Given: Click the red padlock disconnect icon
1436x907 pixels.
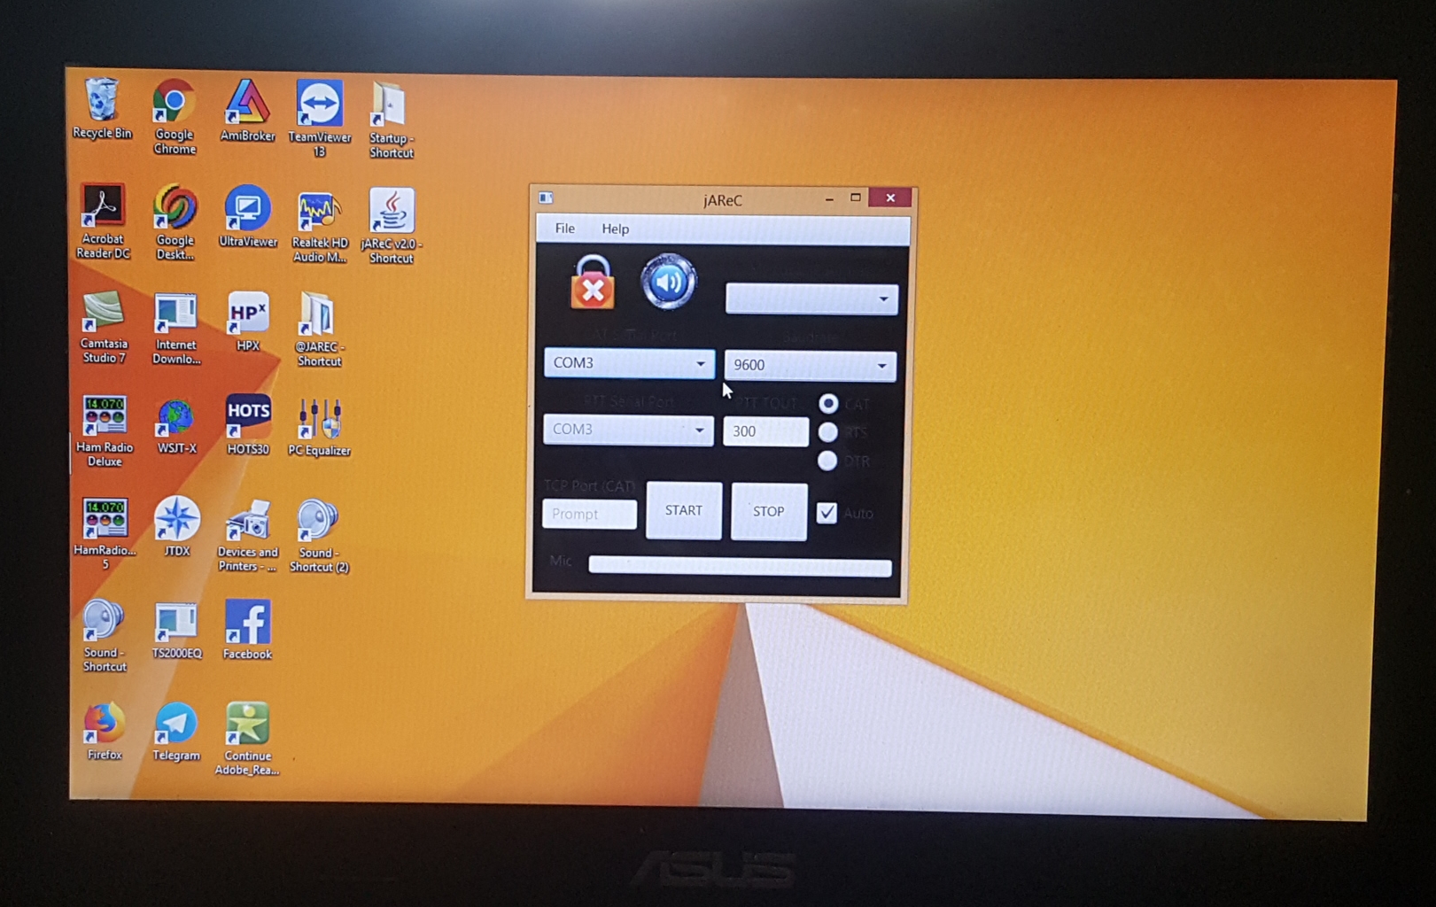Looking at the screenshot, I should [x=593, y=283].
